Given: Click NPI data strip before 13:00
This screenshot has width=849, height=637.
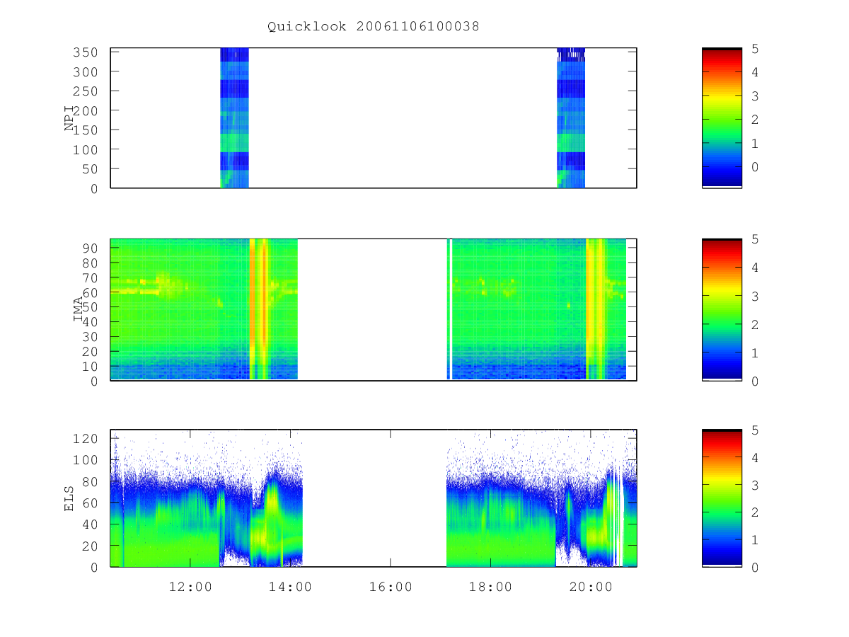Looking at the screenshot, I should pyautogui.click(x=234, y=117).
